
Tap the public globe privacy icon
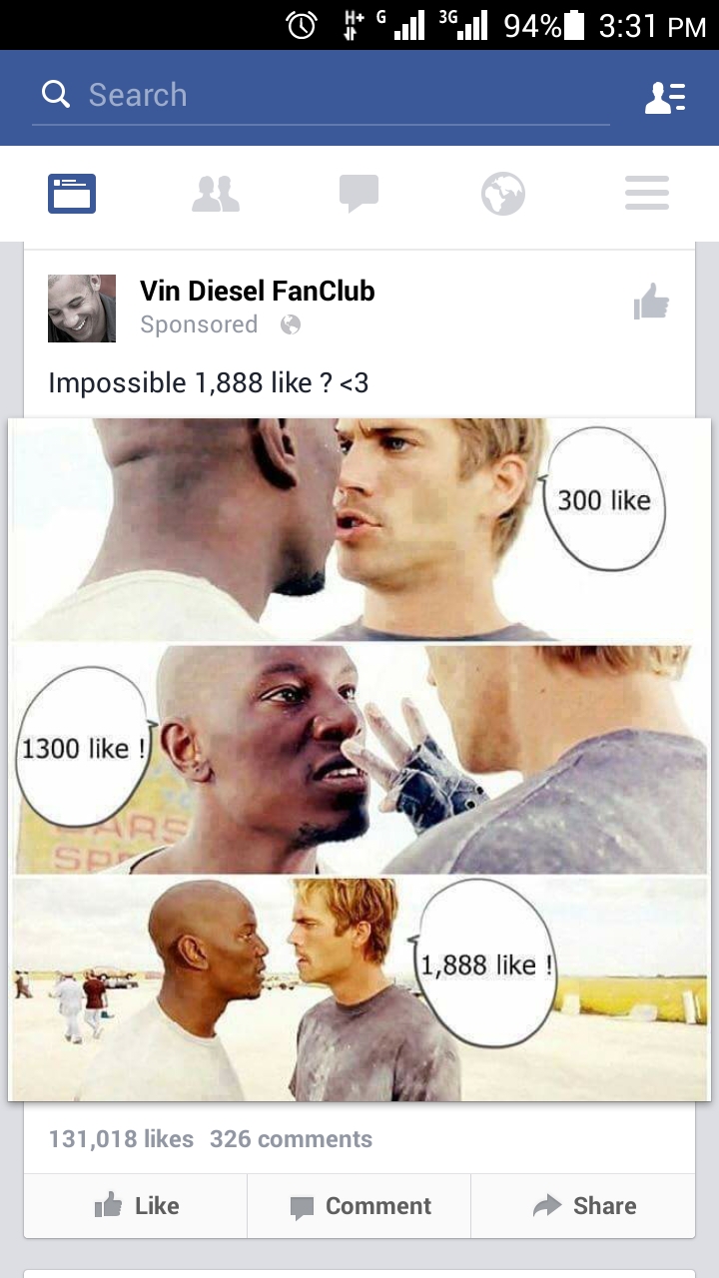point(291,324)
